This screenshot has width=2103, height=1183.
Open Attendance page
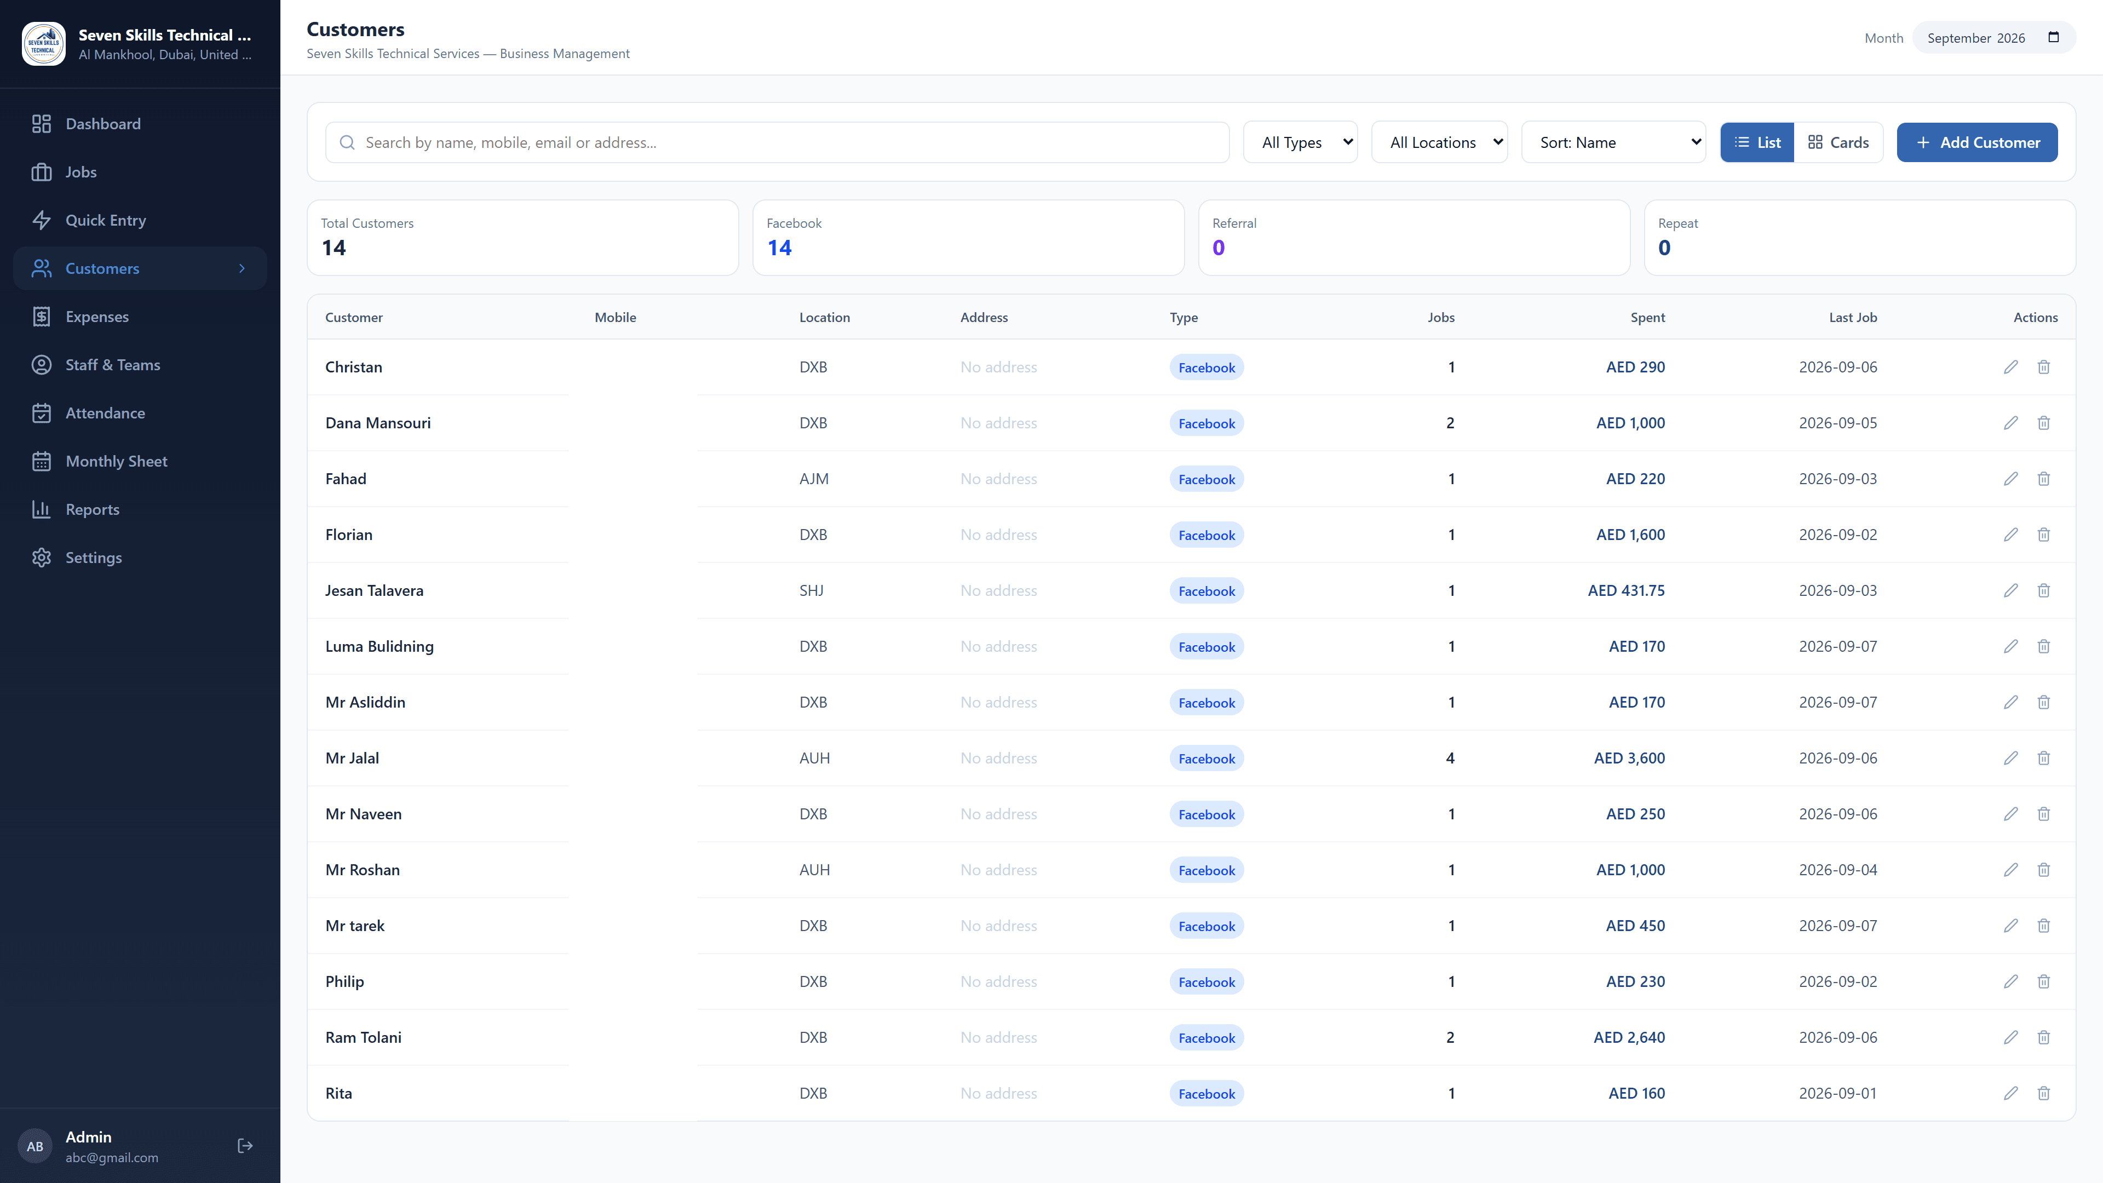coord(140,413)
